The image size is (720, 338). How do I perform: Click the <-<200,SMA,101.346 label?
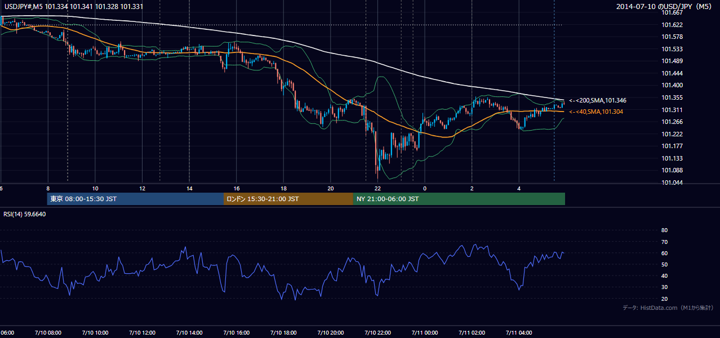pos(597,100)
